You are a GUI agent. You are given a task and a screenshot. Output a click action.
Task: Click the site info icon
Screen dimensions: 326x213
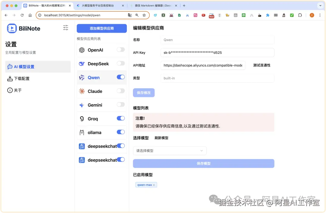pos(40,15)
